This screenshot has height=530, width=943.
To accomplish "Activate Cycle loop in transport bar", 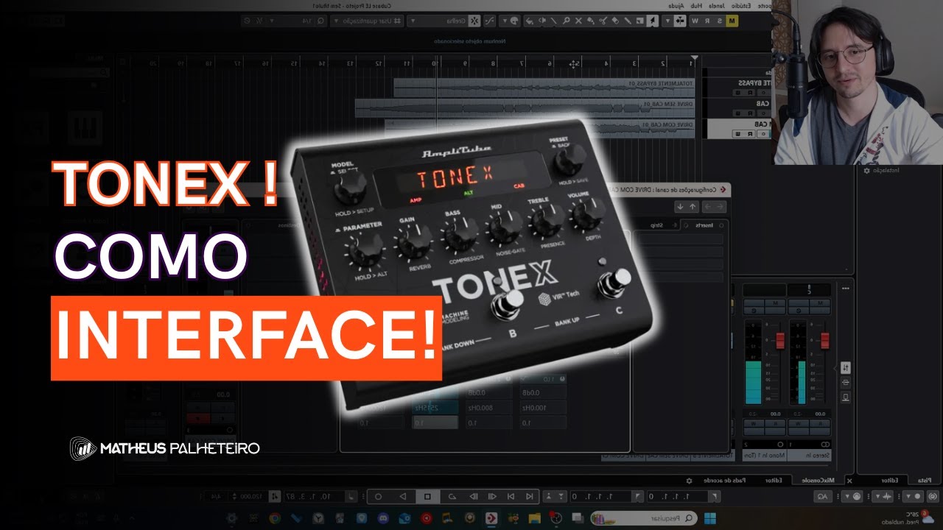I will point(452,496).
